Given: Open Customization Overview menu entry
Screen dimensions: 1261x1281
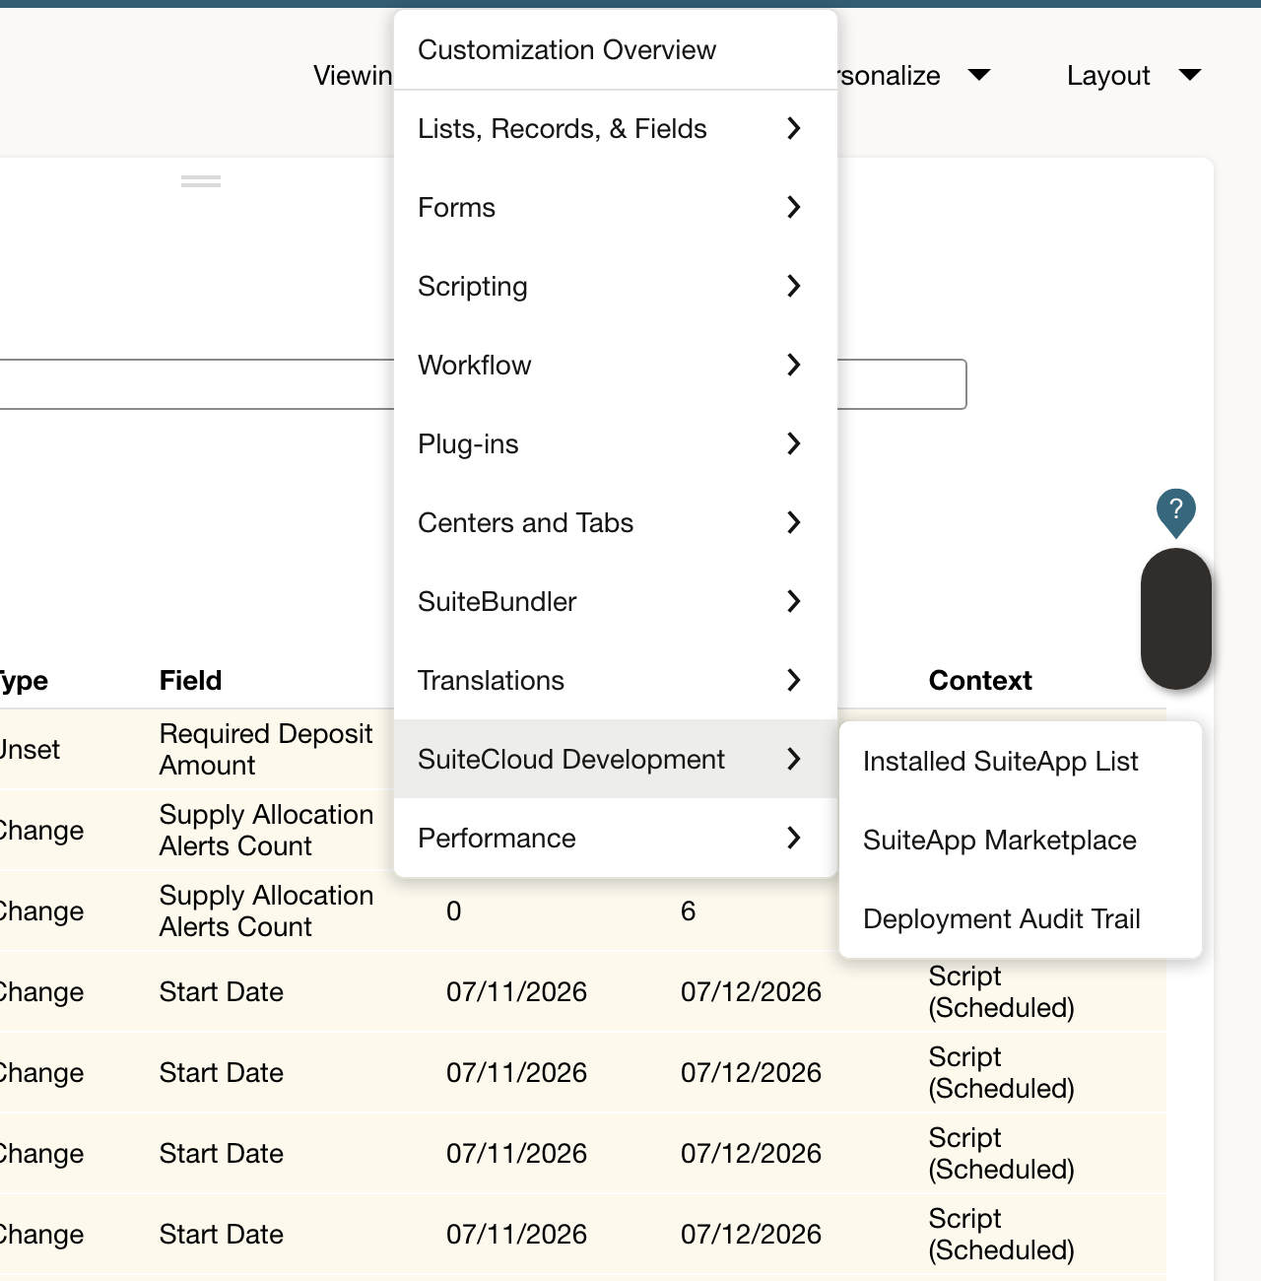Looking at the screenshot, I should (x=616, y=50).
